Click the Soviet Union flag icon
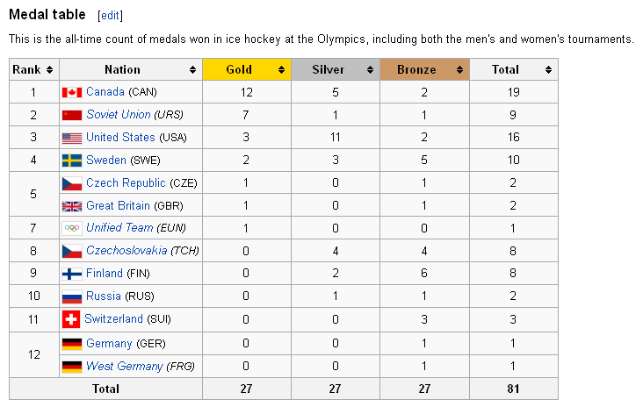Viewport: 643px width, 414px height. (x=71, y=115)
